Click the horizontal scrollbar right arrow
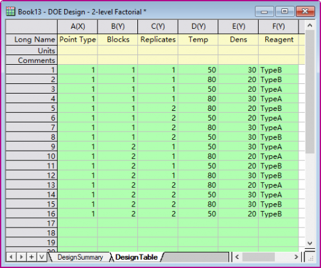 [296, 256]
